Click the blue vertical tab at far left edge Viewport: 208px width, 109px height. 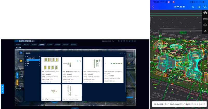pyautogui.click(x=3, y=89)
